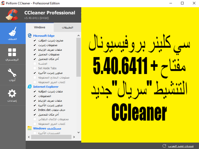Open the Tools (أدوات) wrench icon
This screenshot has width=199, height=149.
(12, 73)
